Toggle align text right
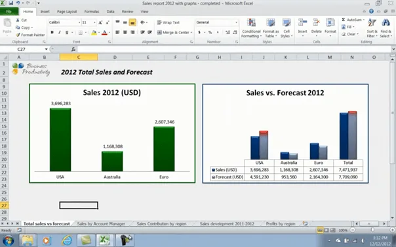The height and width of the screenshot is (247, 396). point(132,32)
